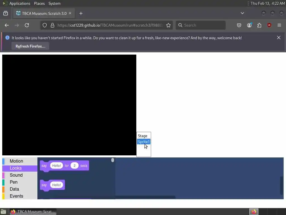Go forward with the arrow button

17,25
